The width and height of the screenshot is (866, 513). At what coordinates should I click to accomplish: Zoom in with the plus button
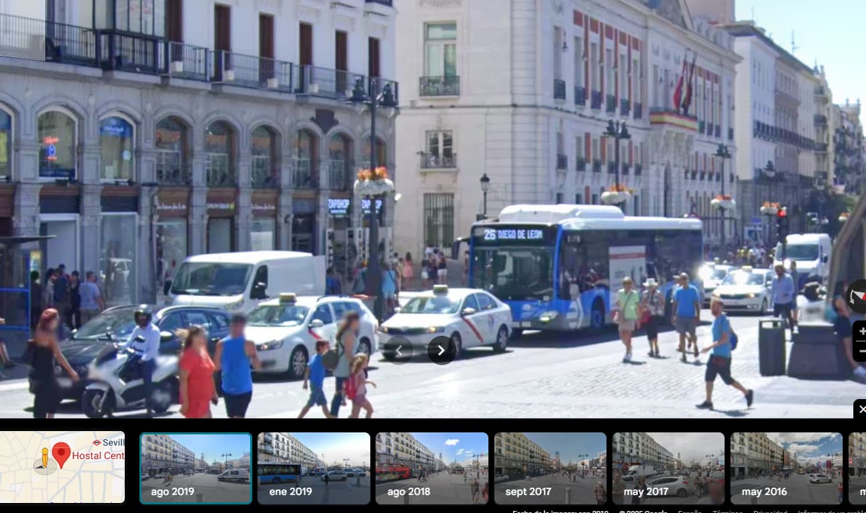(861, 332)
